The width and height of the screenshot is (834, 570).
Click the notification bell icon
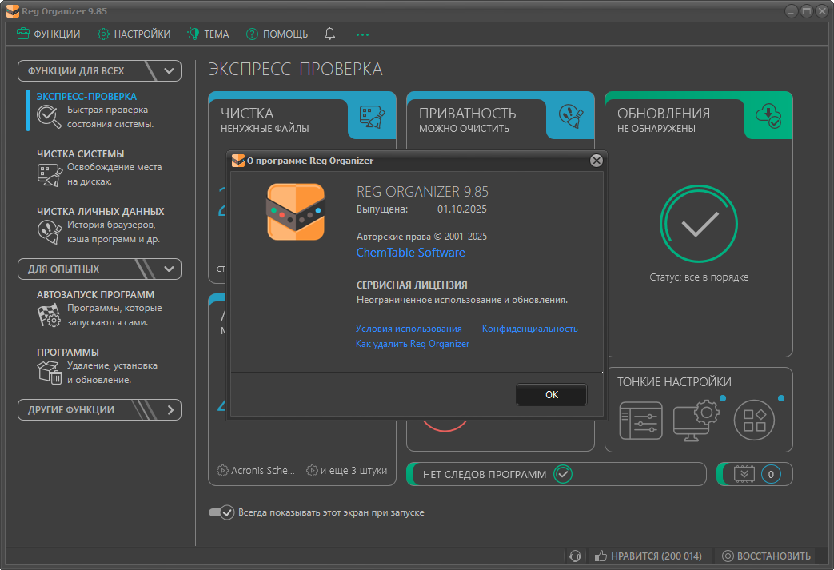[329, 34]
